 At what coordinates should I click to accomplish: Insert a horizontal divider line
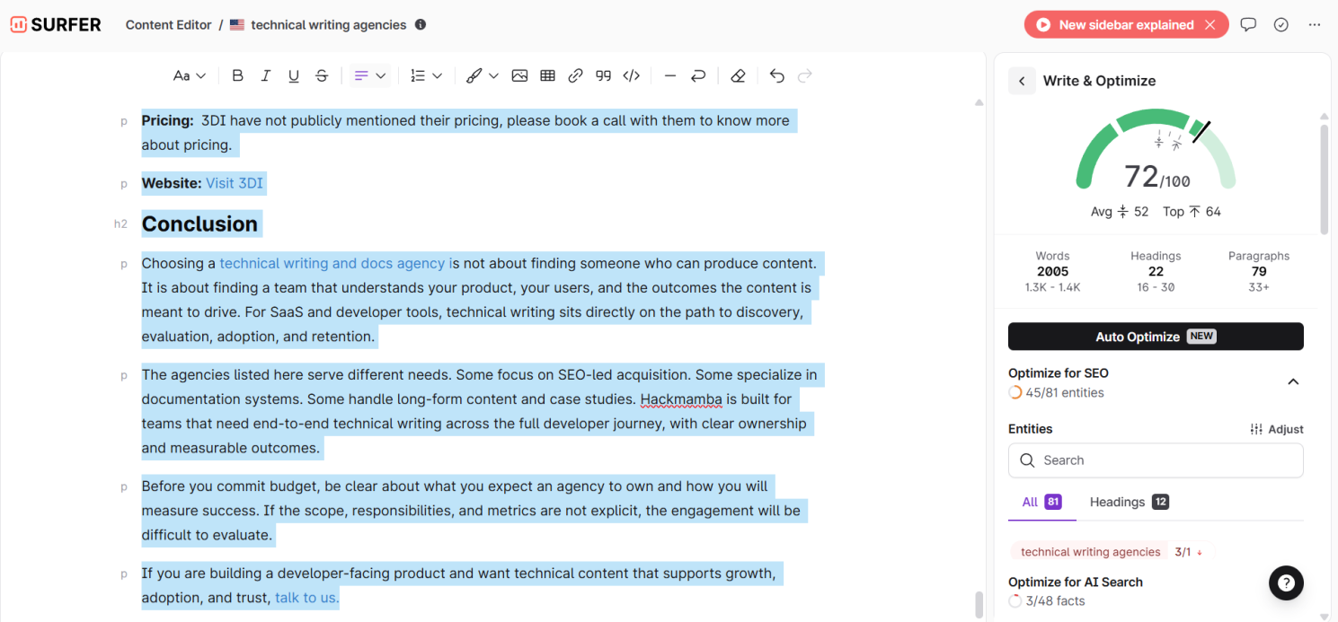tap(669, 76)
